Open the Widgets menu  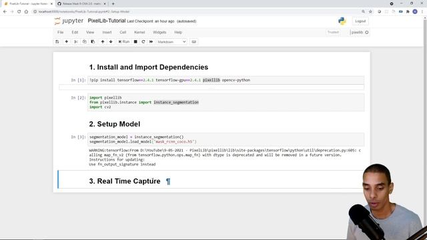click(159, 32)
